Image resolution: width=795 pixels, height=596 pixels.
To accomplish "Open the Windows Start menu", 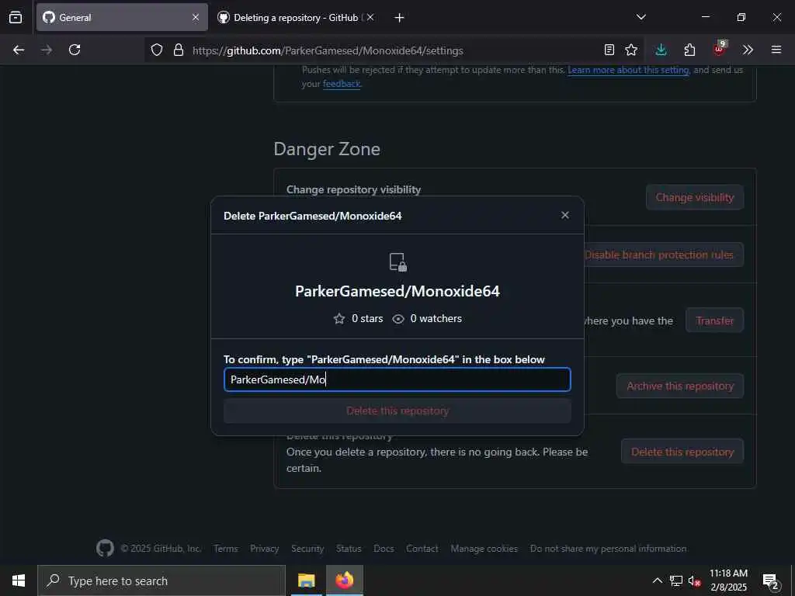I will 19,580.
